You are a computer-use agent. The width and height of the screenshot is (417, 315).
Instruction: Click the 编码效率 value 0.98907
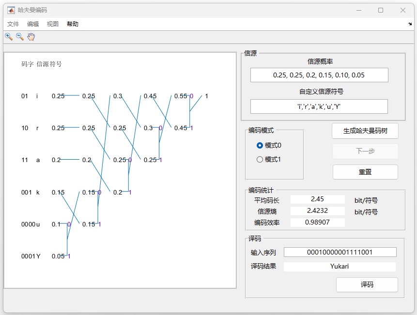318,222
